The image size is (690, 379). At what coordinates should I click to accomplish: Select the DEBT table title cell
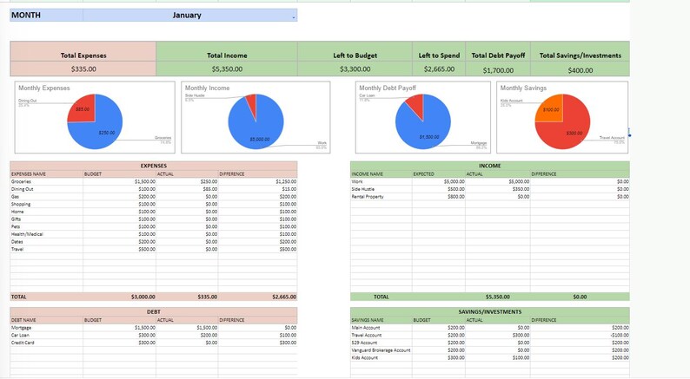pyautogui.click(x=154, y=311)
